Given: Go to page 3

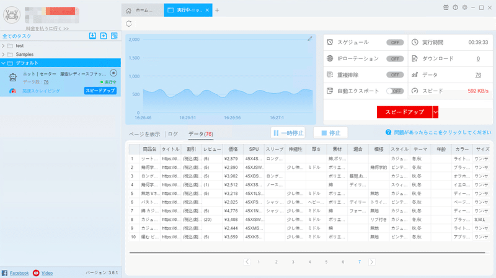Looking at the screenshot, I should click(x=293, y=262).
